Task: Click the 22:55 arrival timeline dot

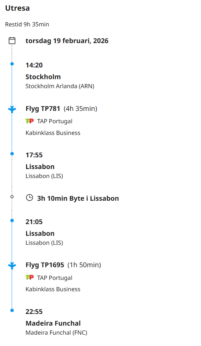Action: (12, 310)
